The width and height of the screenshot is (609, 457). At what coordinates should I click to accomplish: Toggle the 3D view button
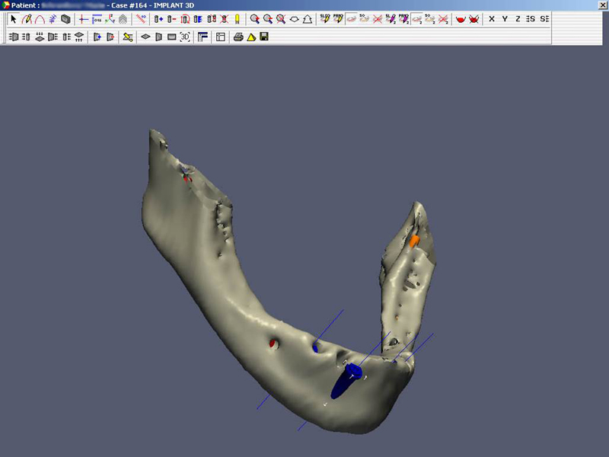click(x=185, y=36)
